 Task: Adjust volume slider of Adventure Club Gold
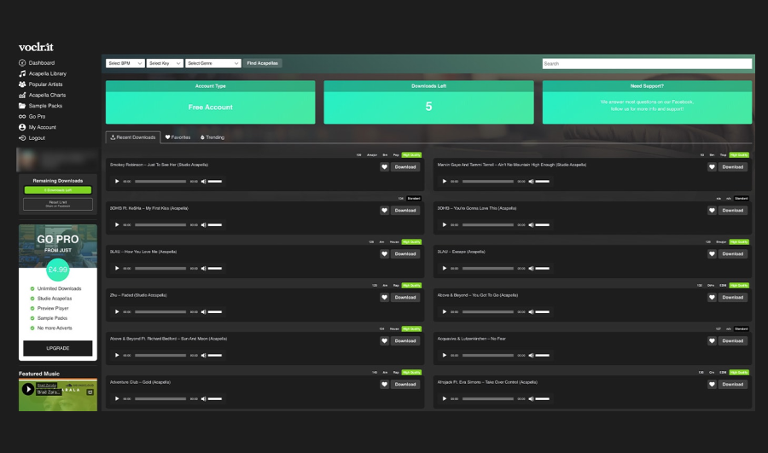[x=215, y=398]
